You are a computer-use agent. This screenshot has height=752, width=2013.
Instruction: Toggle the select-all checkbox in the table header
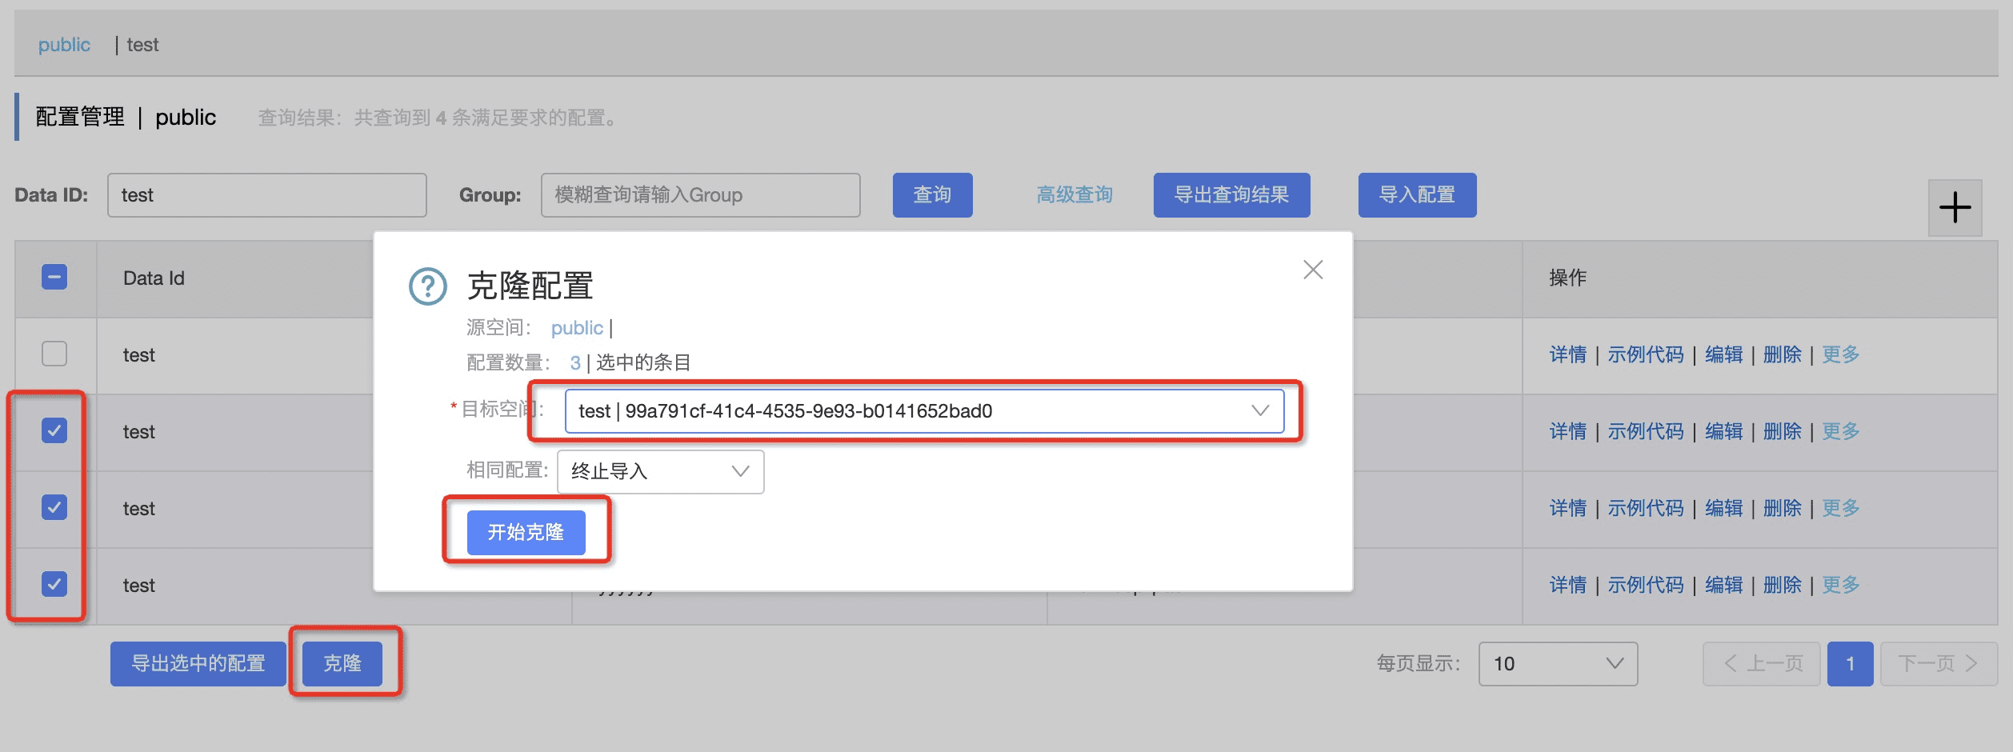click(x=54, y=278)
